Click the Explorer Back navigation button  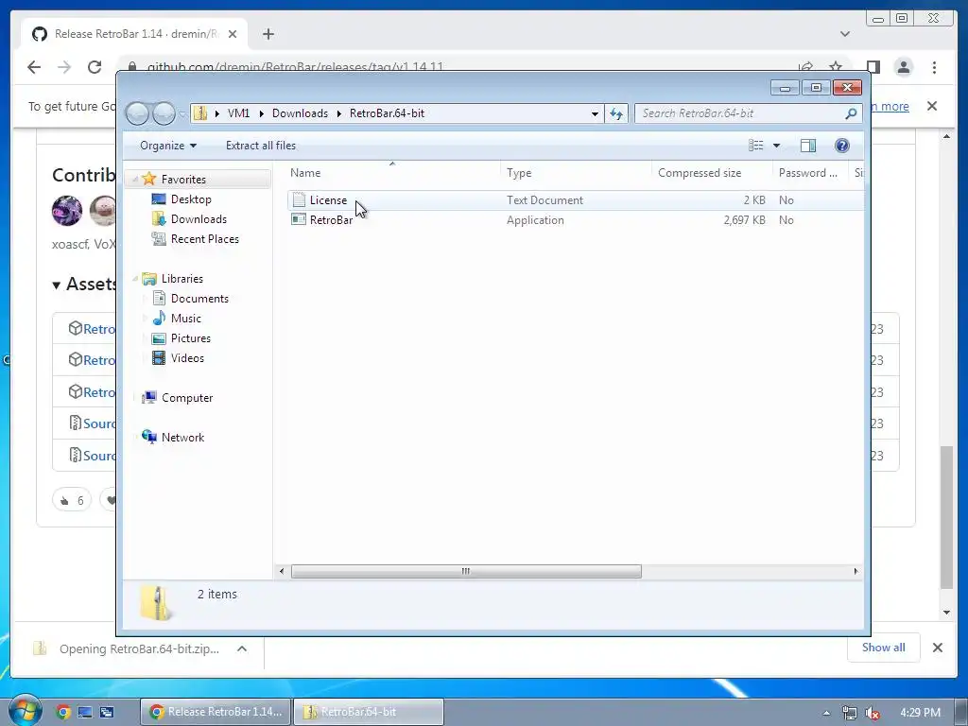point(137,113)
